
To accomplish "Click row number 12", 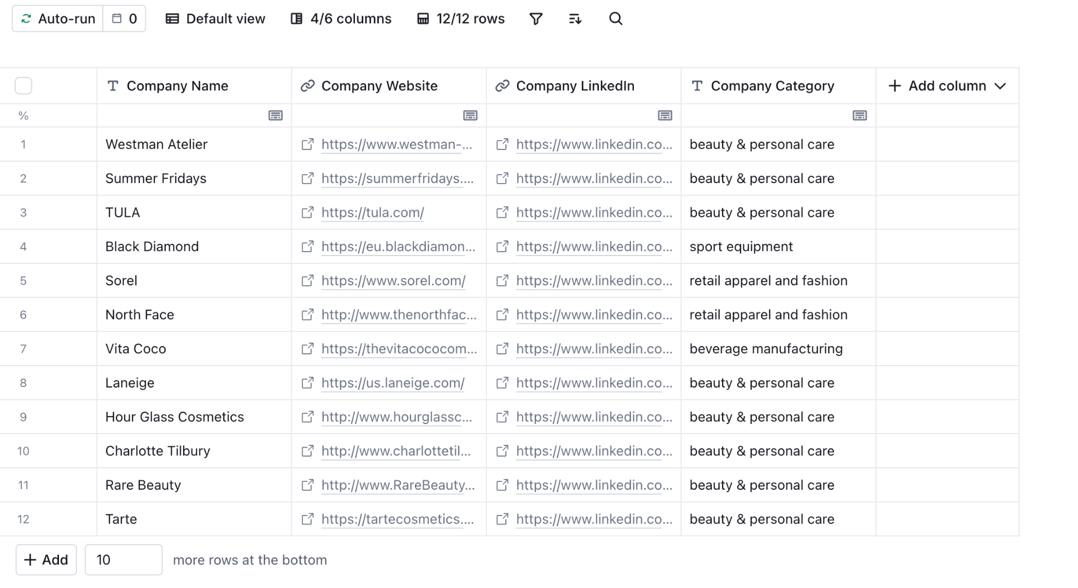I will (x=23, y=519).
